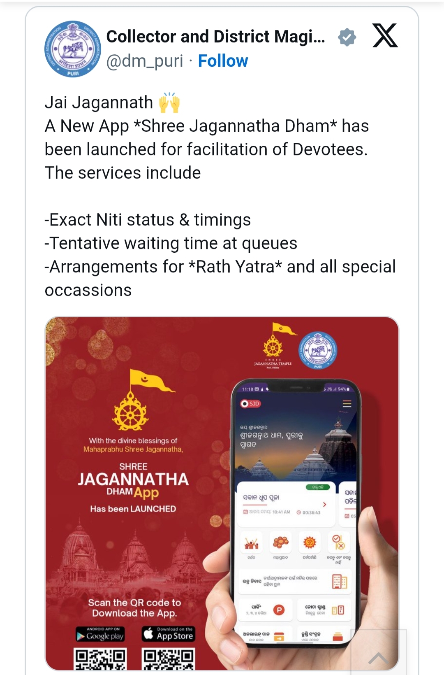Tap the SJD logo in phone mockup
This screenshot has width=444, height=675.
(x=250, y=404)
